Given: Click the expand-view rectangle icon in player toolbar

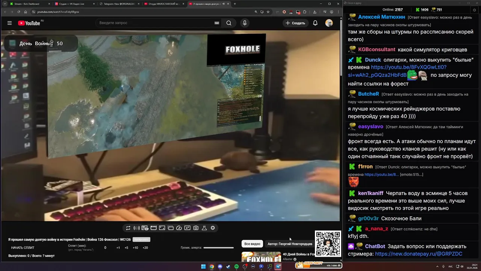Looking at the screenshot, I should 162,228.
